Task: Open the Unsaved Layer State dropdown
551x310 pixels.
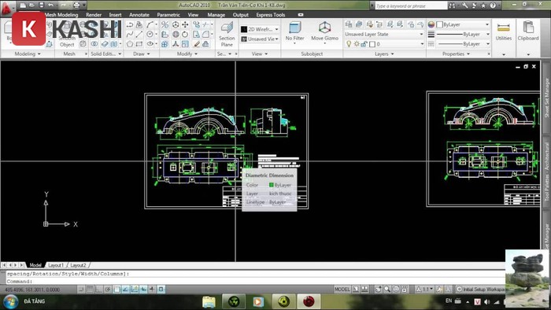Action: click(384, 34)
